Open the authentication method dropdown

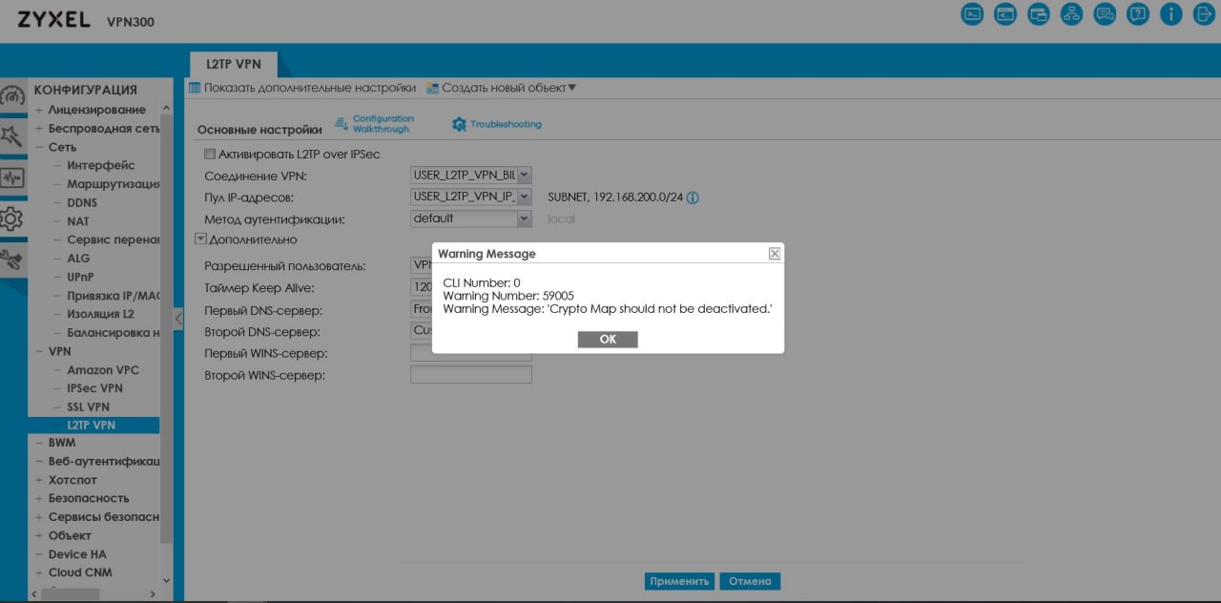coord(524,218)
